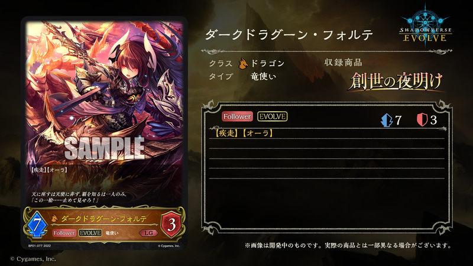Select the EVOLVE tag in info panel
473x266 pixels.
pos(272,116)
